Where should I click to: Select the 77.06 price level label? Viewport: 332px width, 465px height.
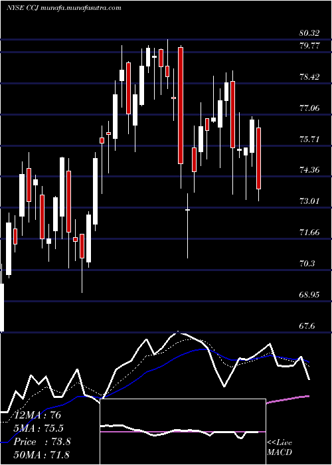pos(309,108)
